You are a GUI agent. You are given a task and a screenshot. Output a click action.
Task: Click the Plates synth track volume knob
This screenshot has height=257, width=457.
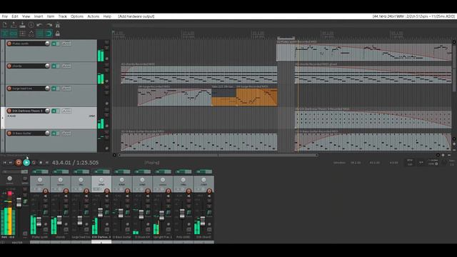coord(47,44)
